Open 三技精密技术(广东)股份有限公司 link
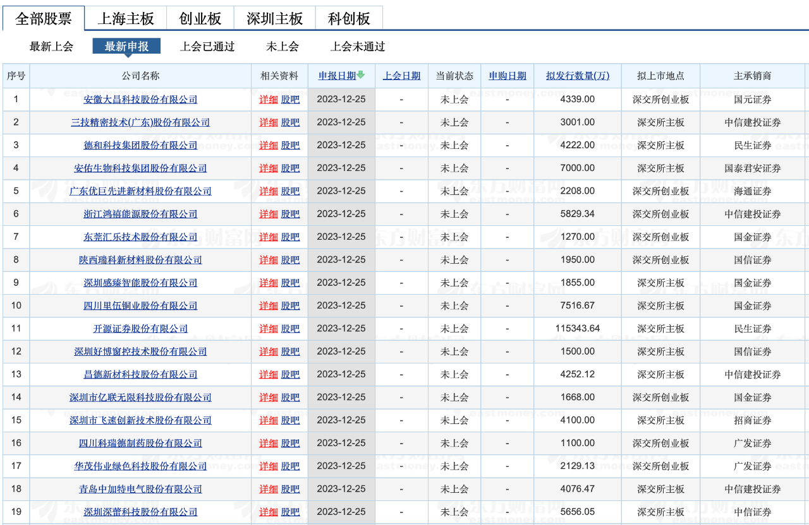Screen dimensions: 809x525 point(140,122)
